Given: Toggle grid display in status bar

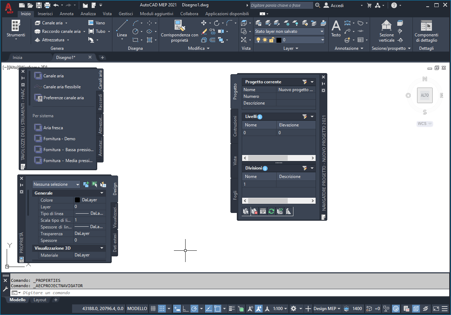Looking at the screenshot, I should coord(153,309).
